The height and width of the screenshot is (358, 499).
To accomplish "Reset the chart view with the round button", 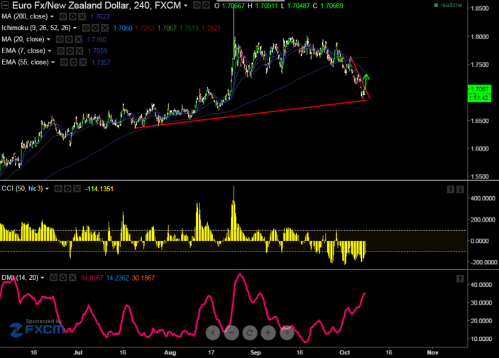I will pyautogui.click(x=250, y=333).
